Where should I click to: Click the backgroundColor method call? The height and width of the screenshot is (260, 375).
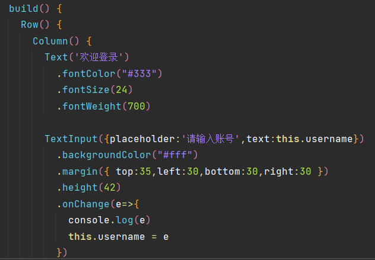click(x=103, y=155)
